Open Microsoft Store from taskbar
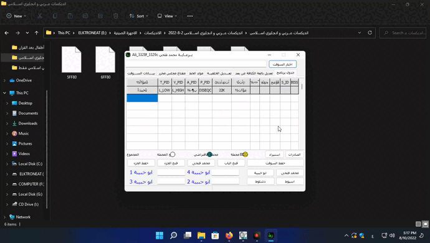430x243 pixels. 215,236
